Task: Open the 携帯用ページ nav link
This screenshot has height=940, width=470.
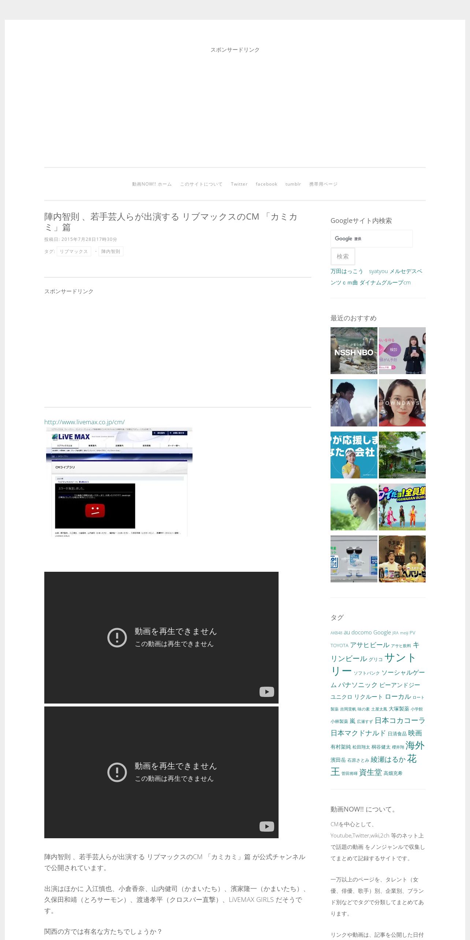Action: tap(323, 184)
